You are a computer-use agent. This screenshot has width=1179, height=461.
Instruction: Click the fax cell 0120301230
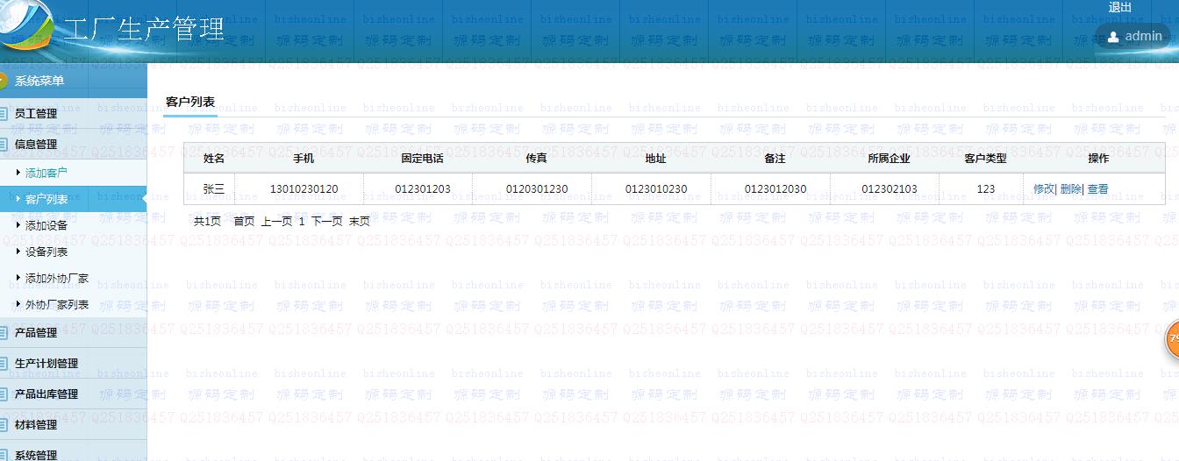tap(537, 188)
